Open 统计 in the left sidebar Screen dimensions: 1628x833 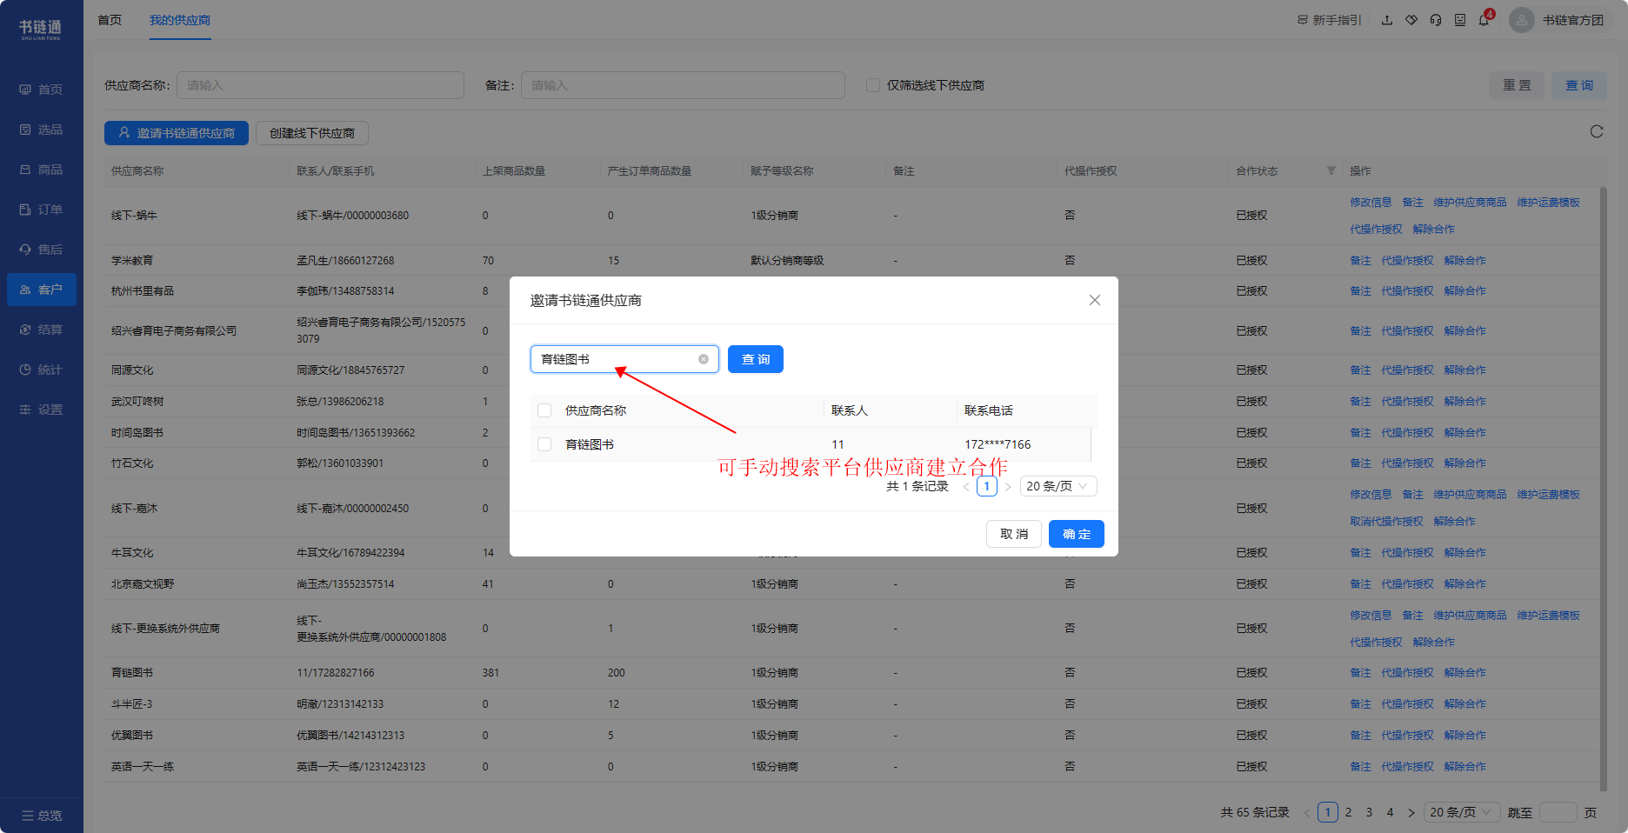pyautogui.click(x=42, y=370)
